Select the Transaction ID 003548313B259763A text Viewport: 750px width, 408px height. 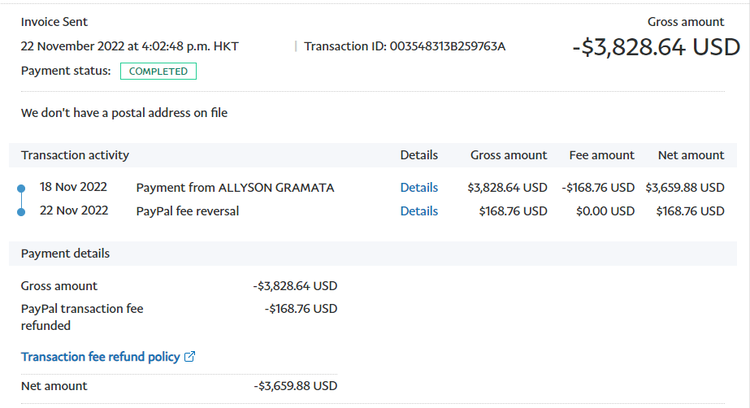click(x=405, y=46)
